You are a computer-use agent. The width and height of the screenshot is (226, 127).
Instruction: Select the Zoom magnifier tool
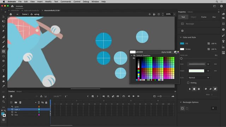click(x=4, y=102)
